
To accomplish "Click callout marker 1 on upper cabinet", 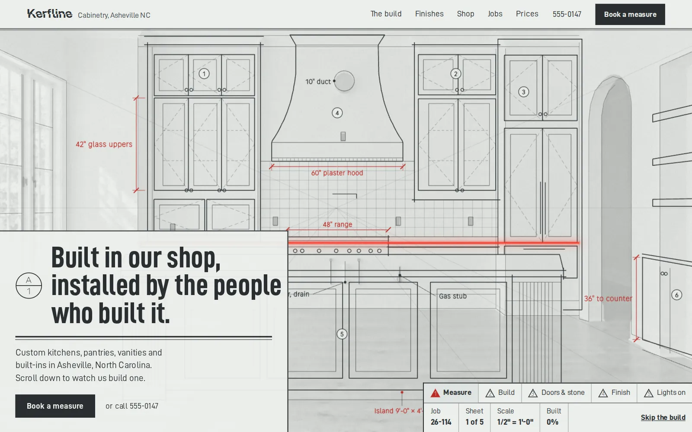I will [204, 74].
